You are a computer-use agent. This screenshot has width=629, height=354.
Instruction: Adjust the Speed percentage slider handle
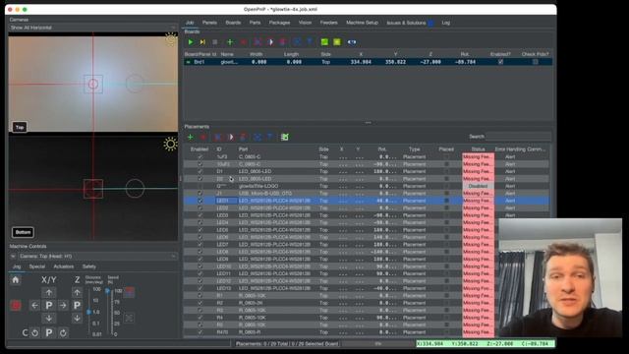[107, 291]
